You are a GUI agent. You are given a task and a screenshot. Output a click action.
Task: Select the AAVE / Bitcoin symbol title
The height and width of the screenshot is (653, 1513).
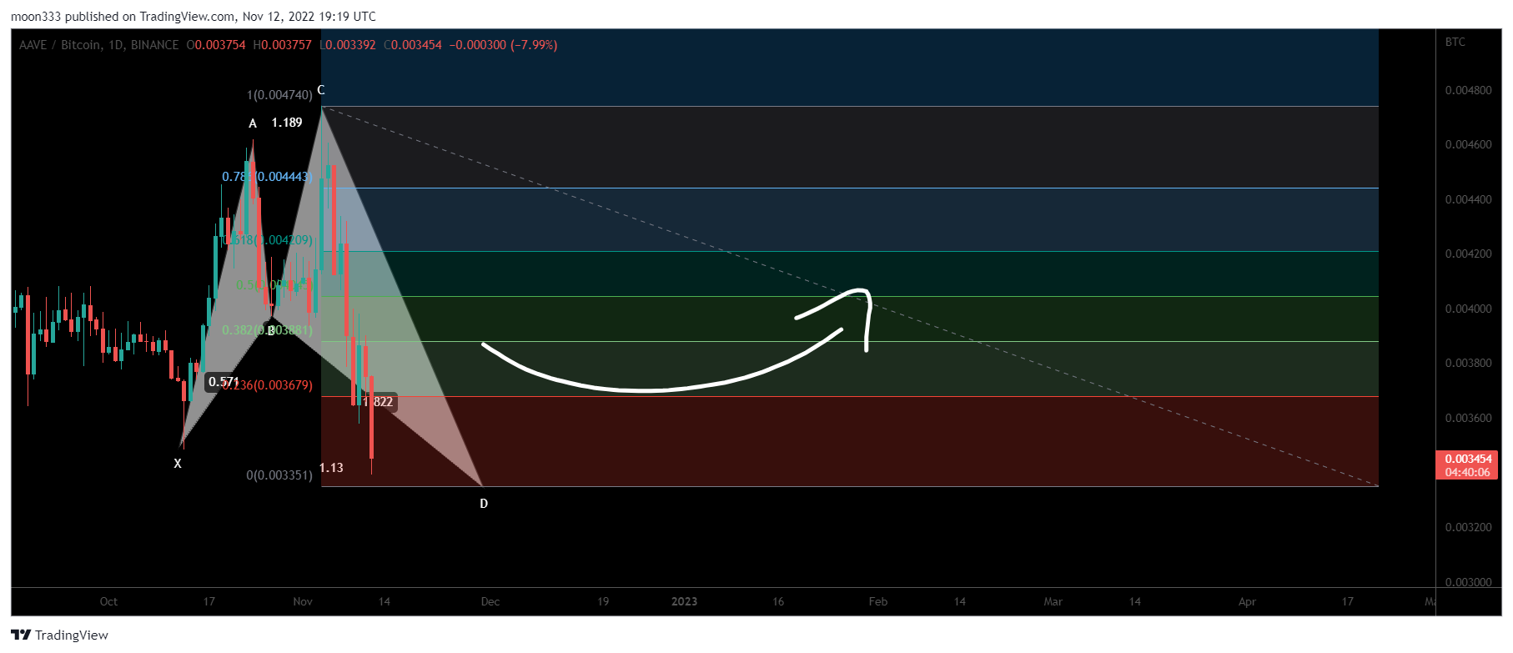pyautogui.click(x=98, y=45)
